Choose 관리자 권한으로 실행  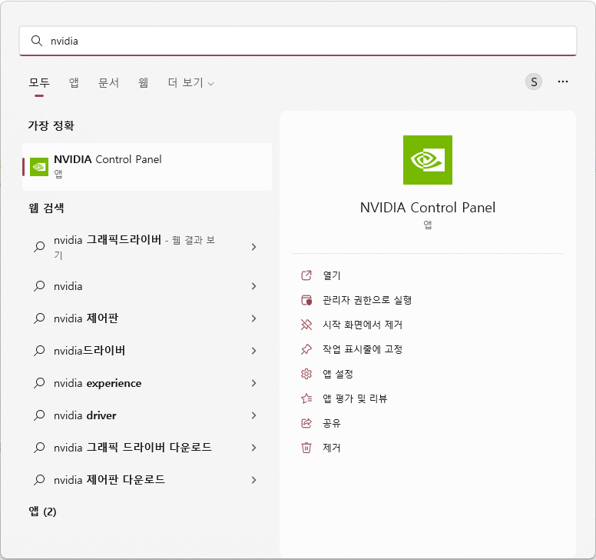pos(367,300)
